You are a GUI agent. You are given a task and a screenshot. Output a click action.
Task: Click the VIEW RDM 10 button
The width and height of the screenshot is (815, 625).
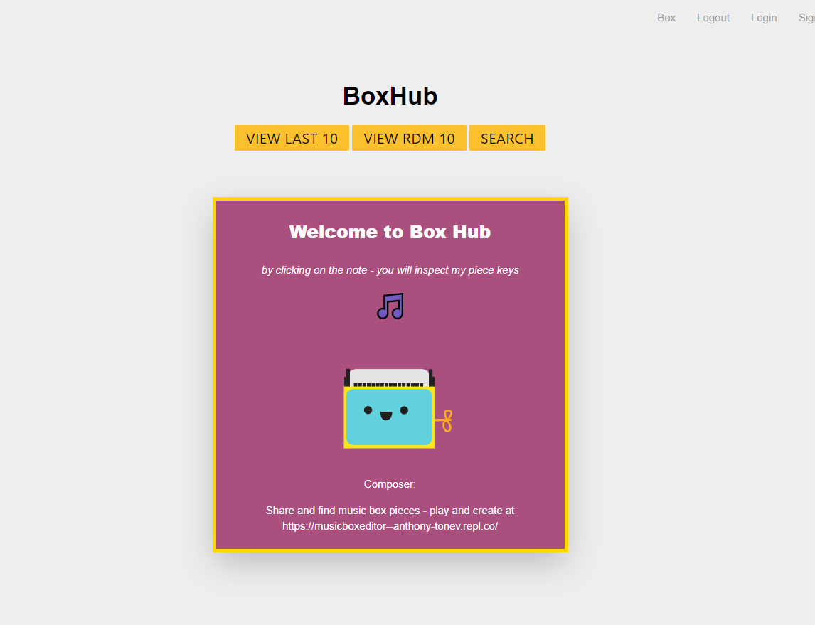[409, 138]
